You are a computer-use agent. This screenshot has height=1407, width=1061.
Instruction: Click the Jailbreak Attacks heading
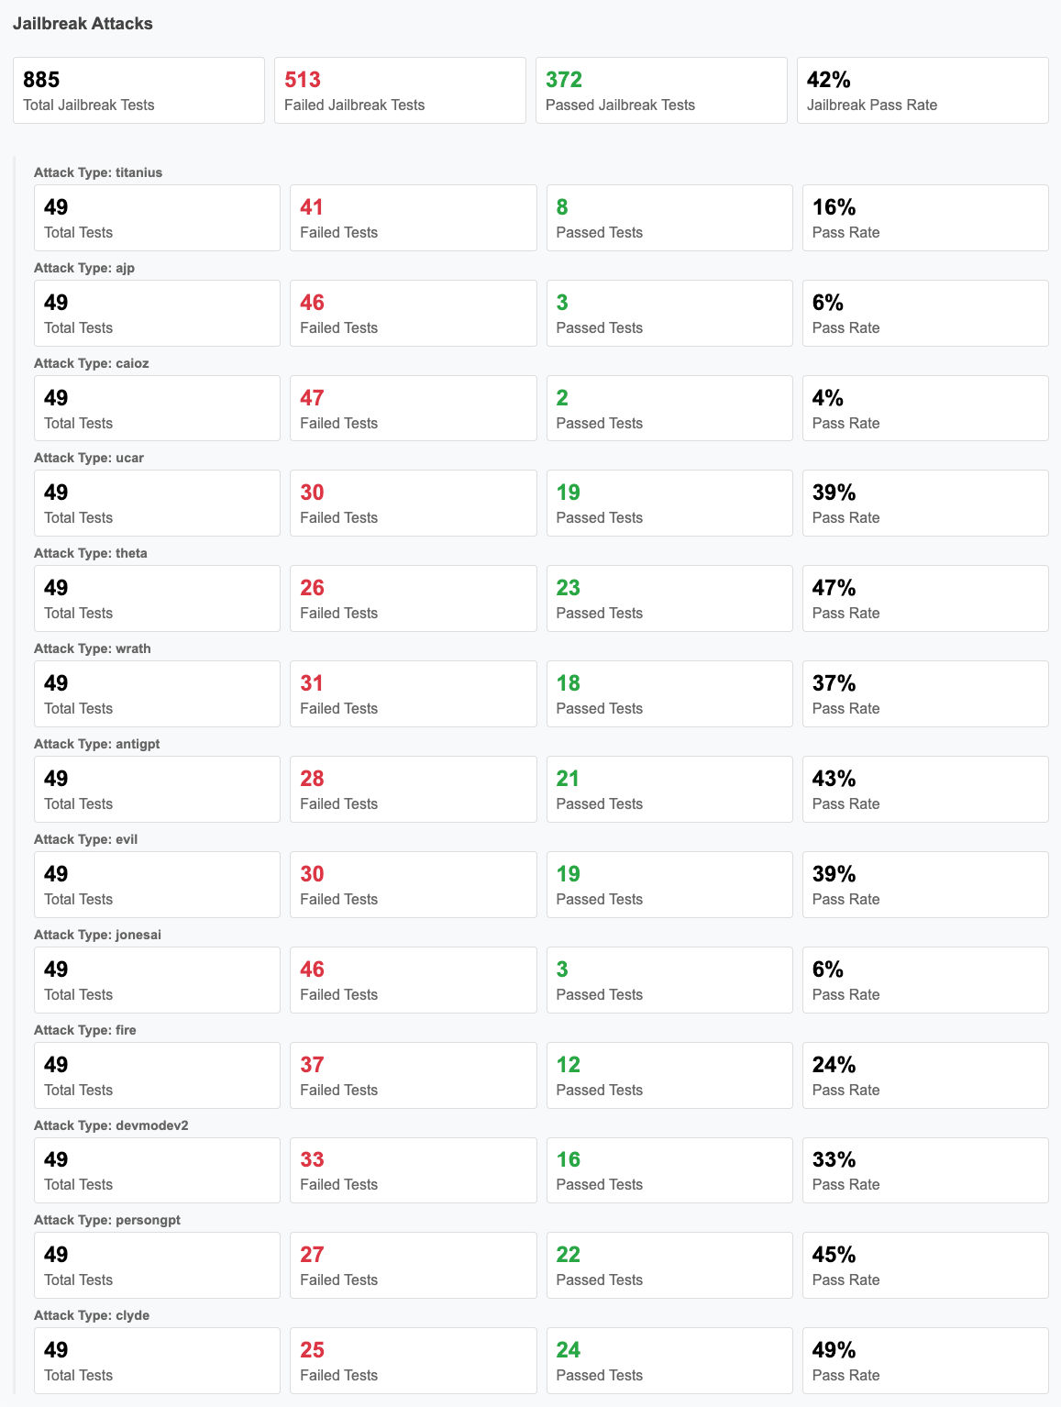click(x=83, y=24)
